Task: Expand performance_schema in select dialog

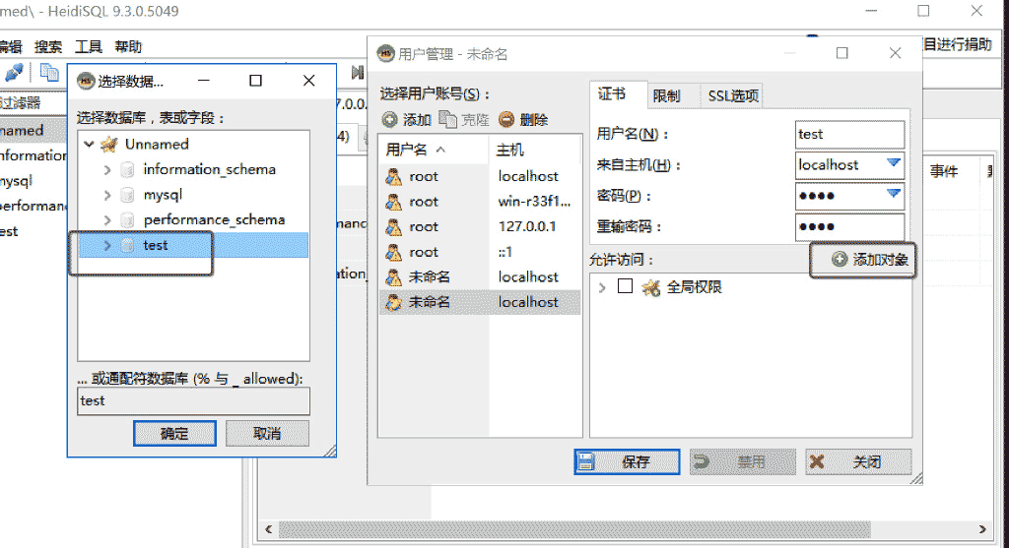Action: [x=107, y=220]
